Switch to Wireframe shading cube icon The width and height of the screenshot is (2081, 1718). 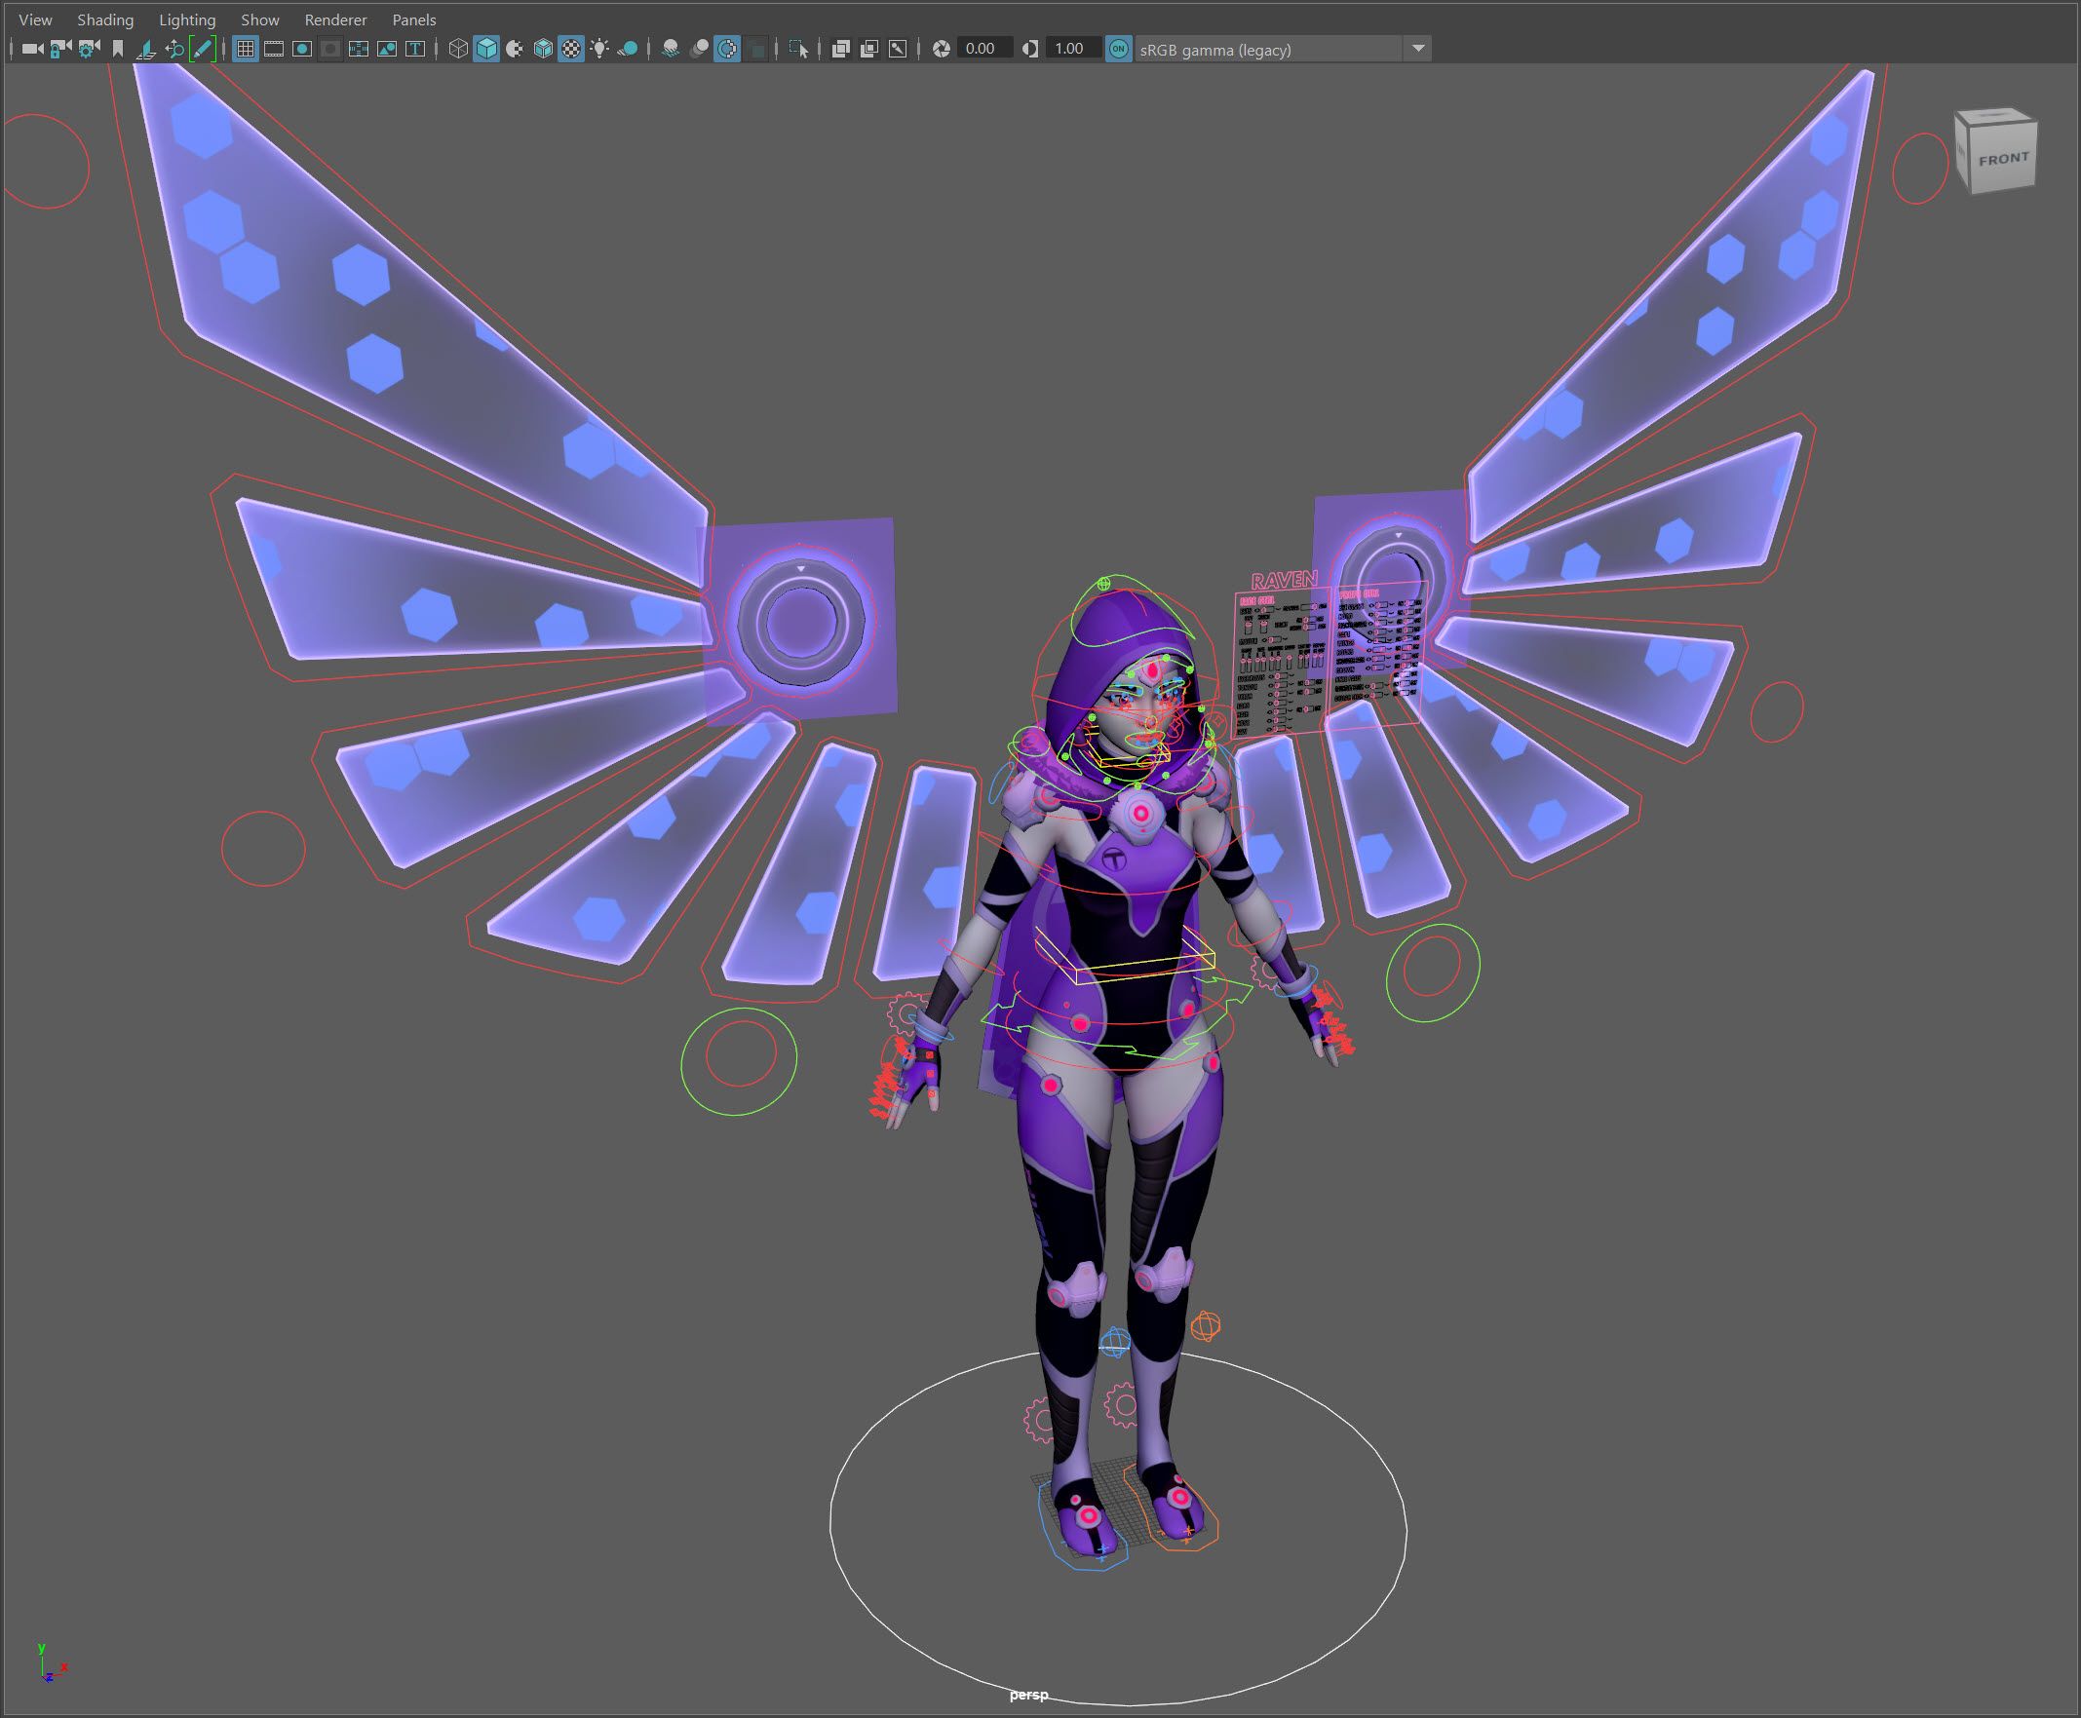(458, 49)
